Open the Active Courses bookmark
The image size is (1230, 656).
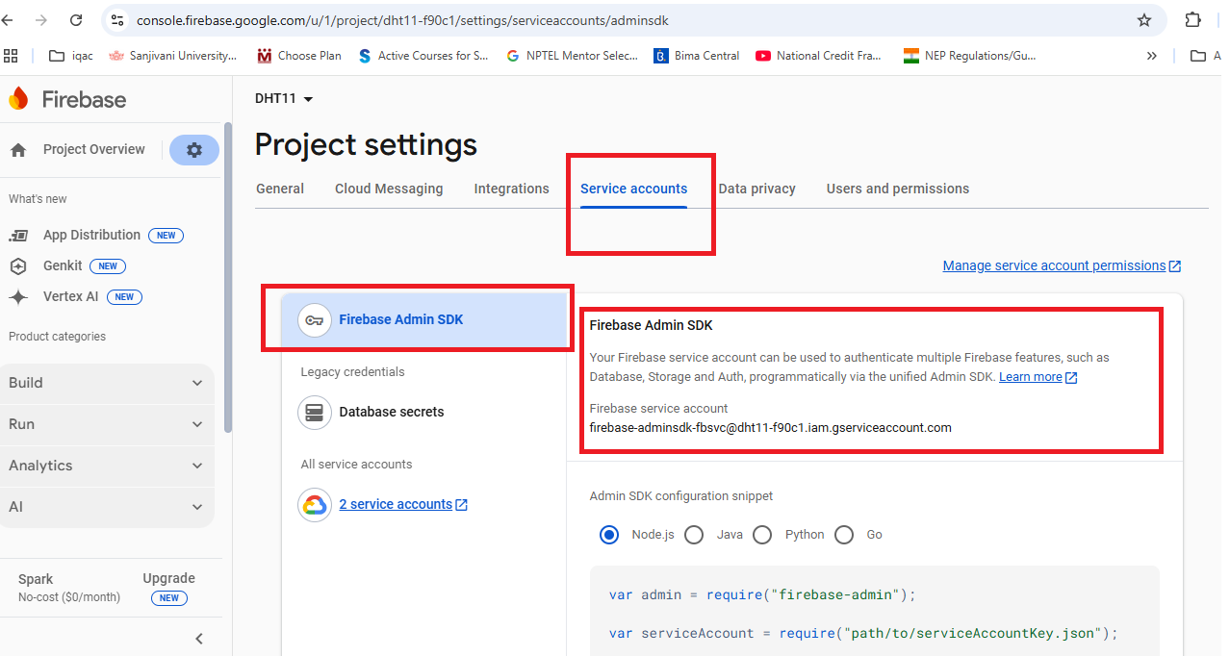click(x=423, y=56)
